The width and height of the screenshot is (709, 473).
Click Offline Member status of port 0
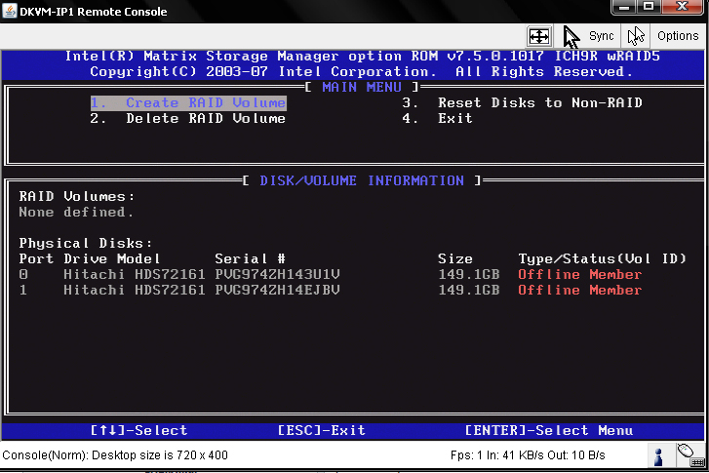(x=579, y=274)
